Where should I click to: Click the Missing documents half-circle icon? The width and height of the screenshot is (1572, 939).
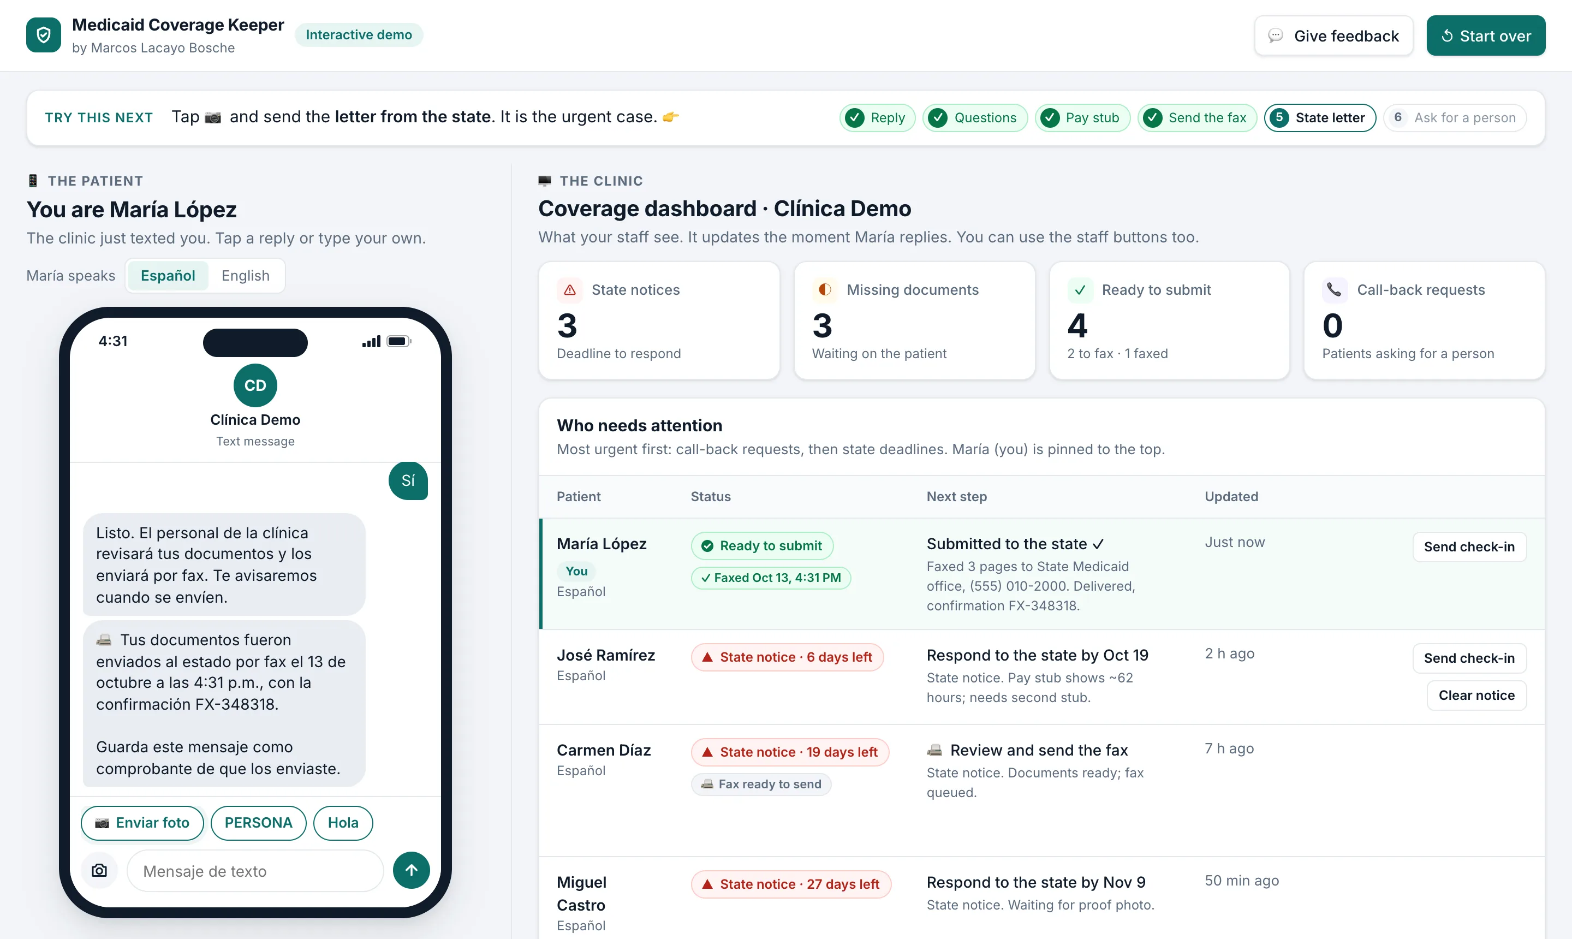(x=824, y=290)
